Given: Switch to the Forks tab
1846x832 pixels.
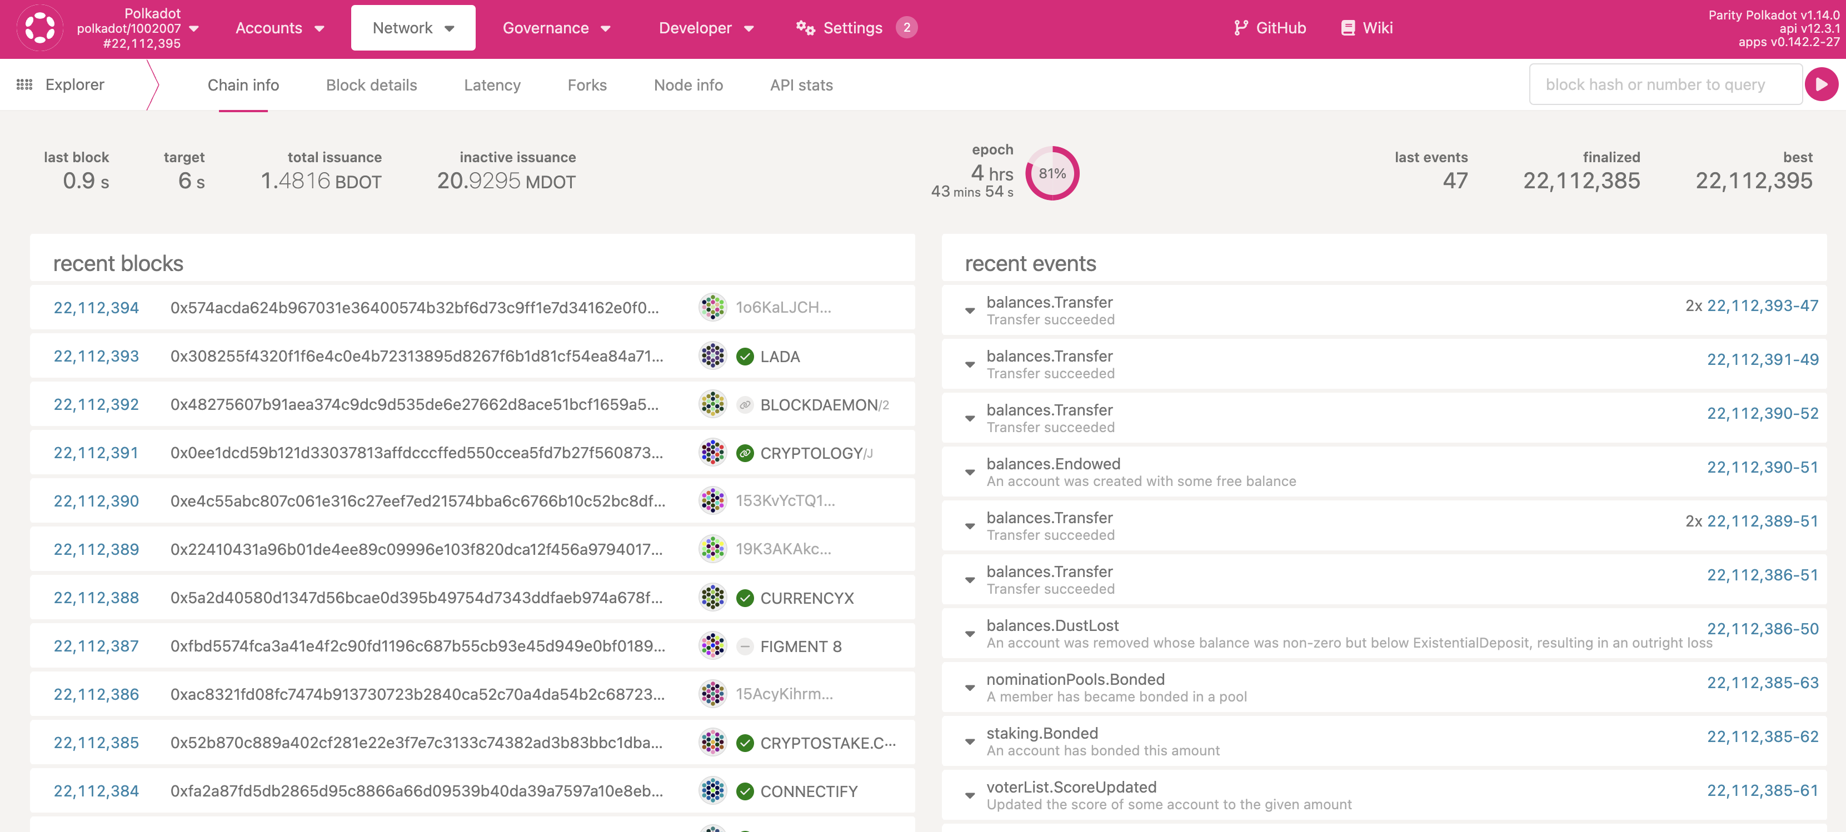Looking at the screenshot, I should 587,85.
